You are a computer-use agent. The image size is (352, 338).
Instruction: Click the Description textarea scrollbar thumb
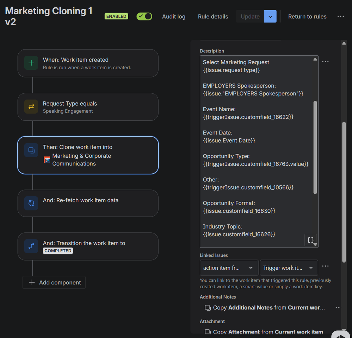click(x=315, y=147)
